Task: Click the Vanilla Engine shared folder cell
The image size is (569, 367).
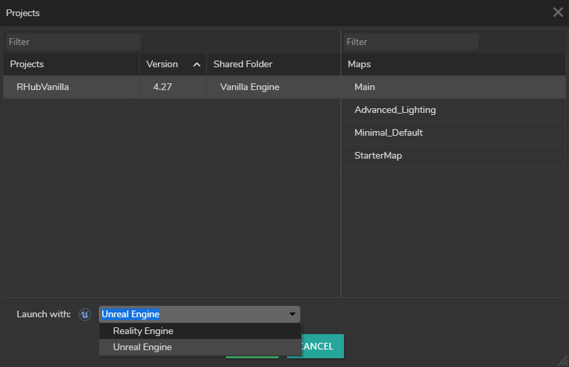Action: tap(273, 87)
